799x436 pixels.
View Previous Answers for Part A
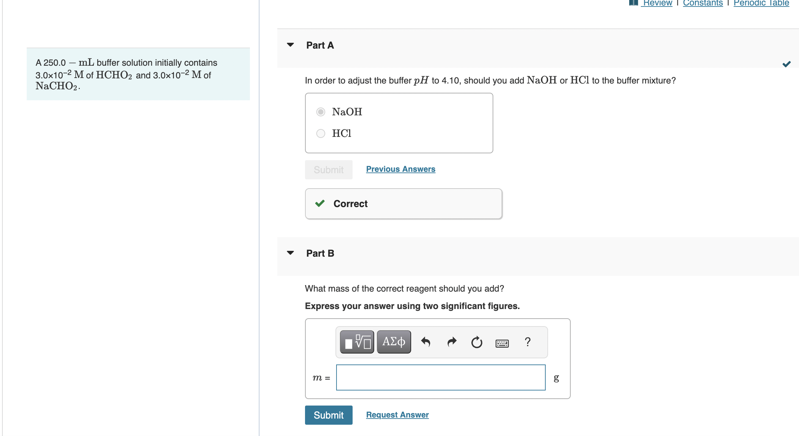point(401,169)
